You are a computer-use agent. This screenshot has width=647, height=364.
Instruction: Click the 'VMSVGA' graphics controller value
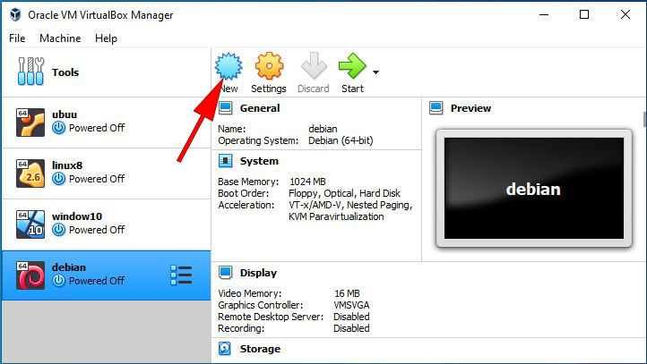pyautogui.click(x=351, y=305)
